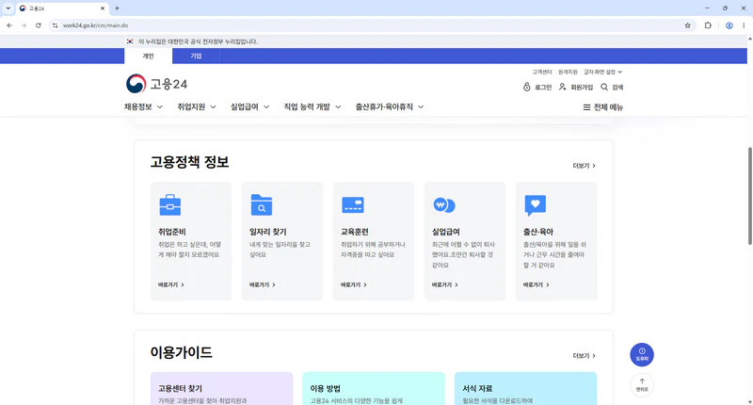Expand 실업급여 menu chevron

click(266, 107)
